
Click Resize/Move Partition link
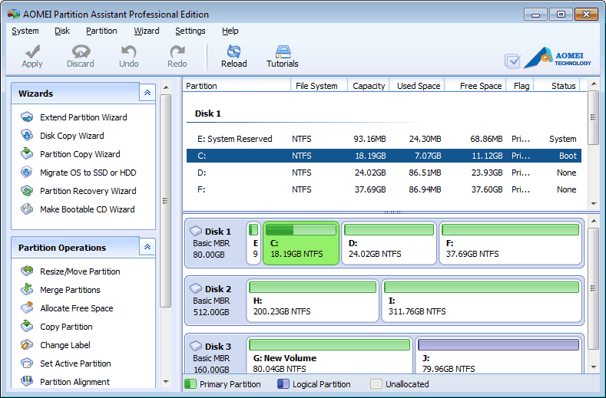tap(80, 271)
